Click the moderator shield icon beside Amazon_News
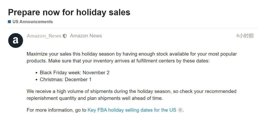This screenshot has width=273, height=121. point(65,36)
